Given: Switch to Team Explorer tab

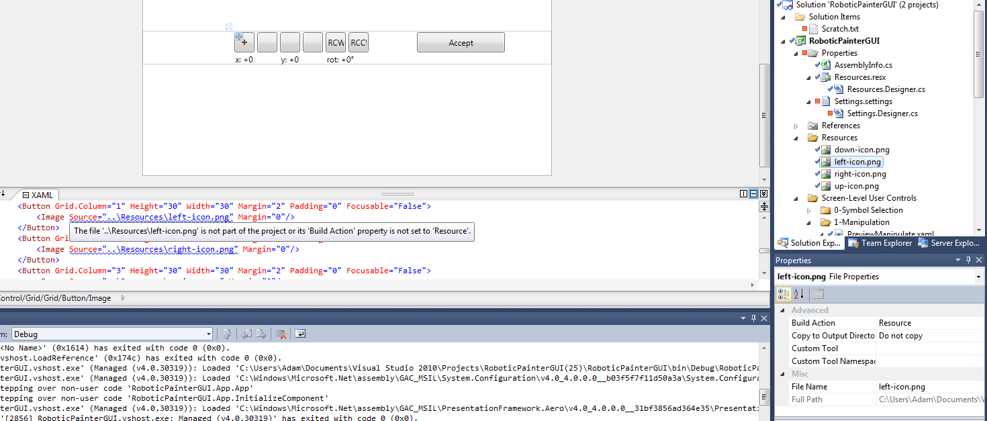Looking at the screenshot, I should (x=880, y=243).
